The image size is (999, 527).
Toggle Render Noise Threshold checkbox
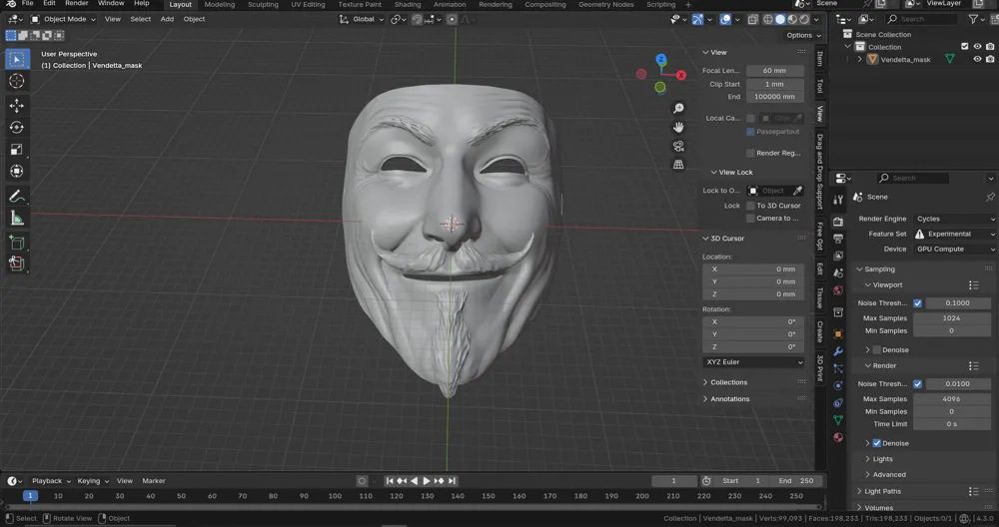[x=917, y=384]
